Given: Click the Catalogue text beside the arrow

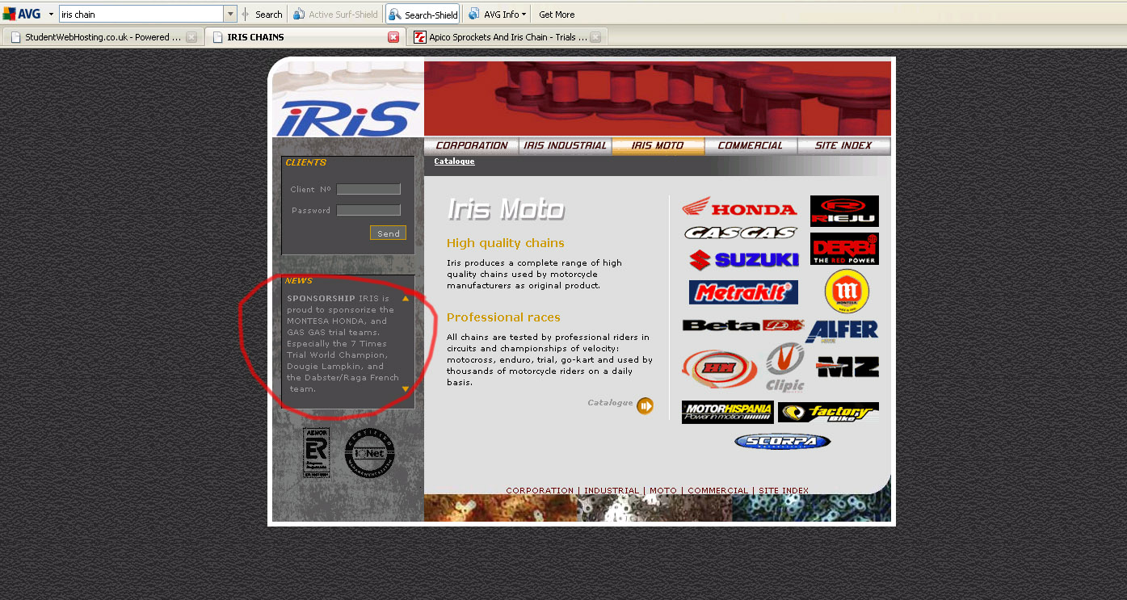Looking at the screenshot, I should tap(610, 402).
